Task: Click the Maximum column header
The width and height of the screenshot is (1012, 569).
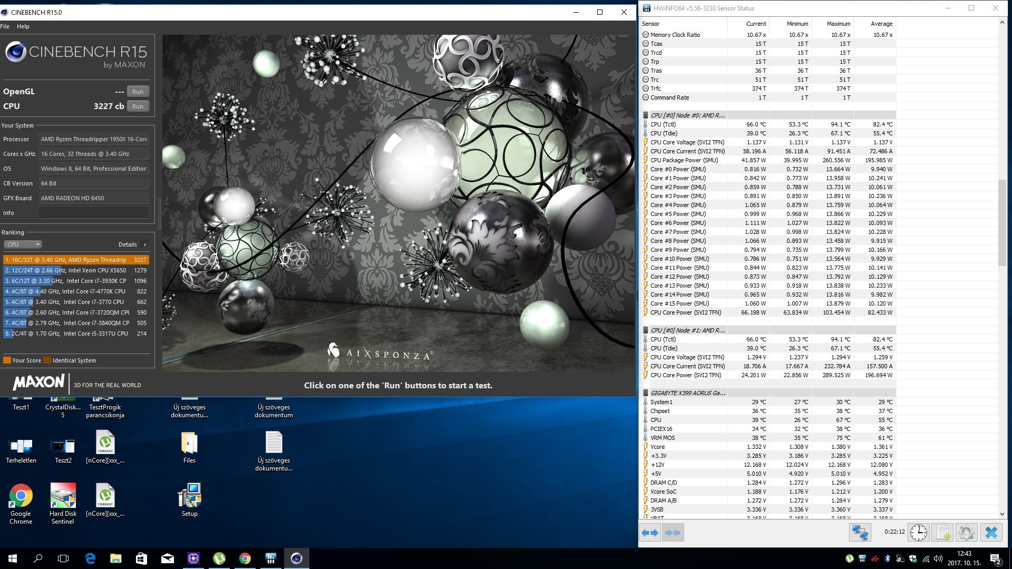Action: (833, 24)
